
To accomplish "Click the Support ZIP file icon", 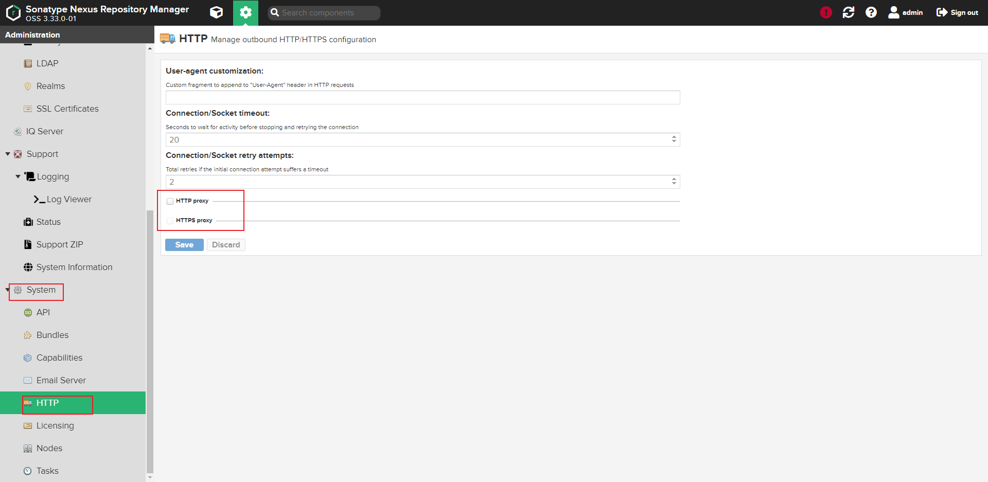I will pyautogui.click(x=28, y=244).
